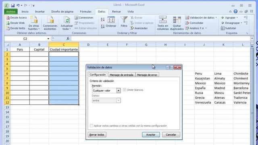Click the Consolidar command

click(x=194, y=23)
